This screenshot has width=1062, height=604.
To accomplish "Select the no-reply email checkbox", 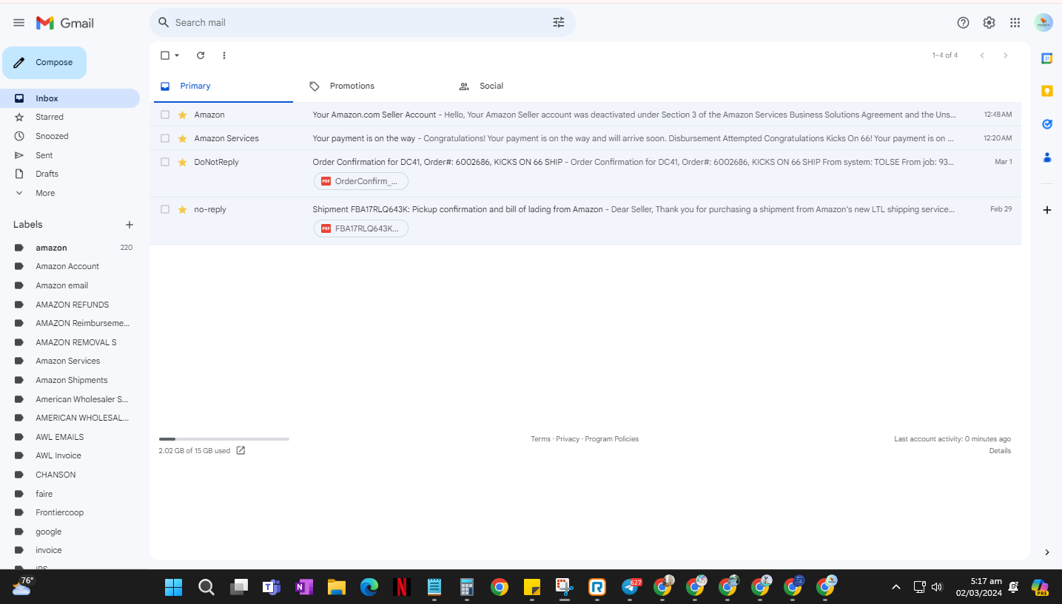I will coord(165,209).
